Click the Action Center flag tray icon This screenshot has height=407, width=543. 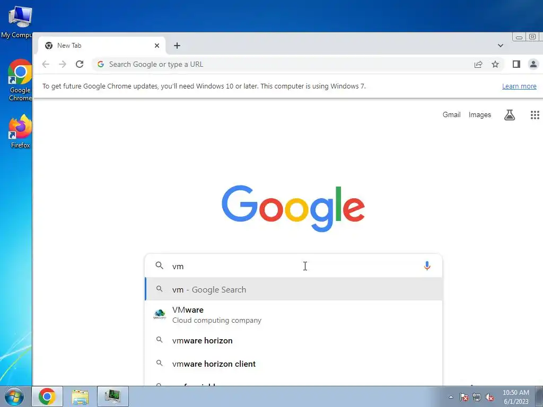(x=464, y=397)
